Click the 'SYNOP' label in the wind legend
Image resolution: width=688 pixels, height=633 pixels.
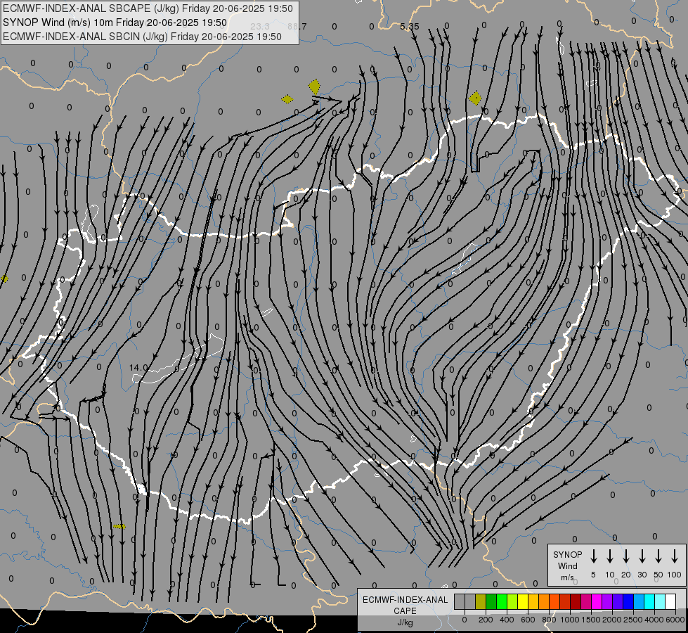click(x=567, y=554)
